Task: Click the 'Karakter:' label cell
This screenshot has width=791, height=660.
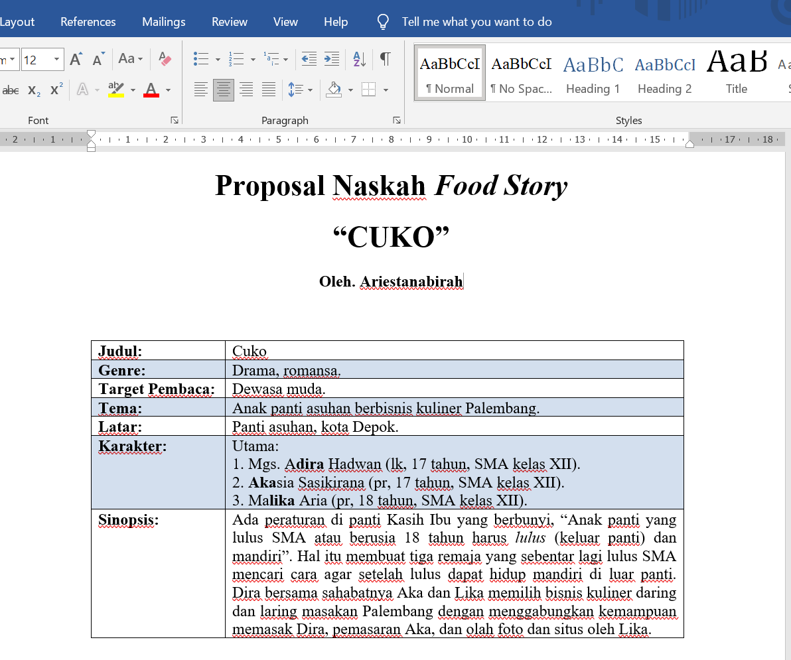Action: (x=158, y=472)
